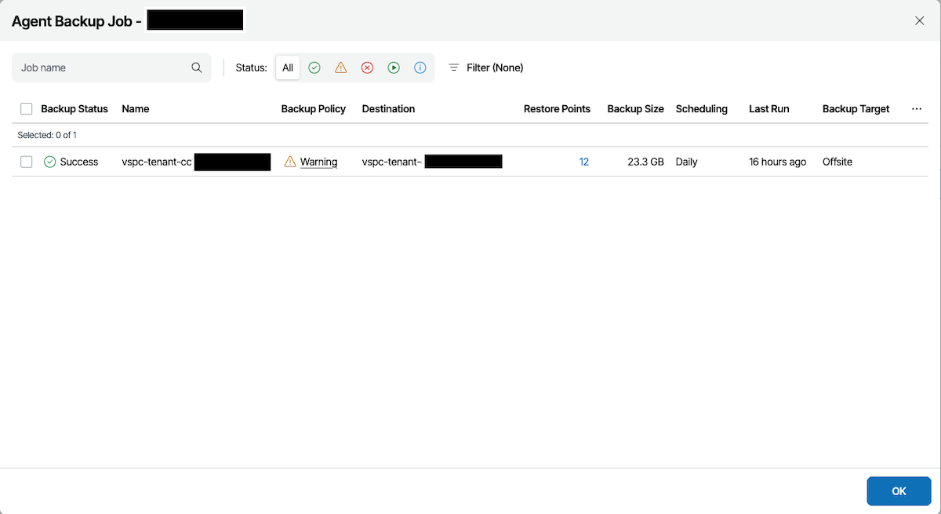Image resolution: width=941 pixels, height=514 pixels.
Task: Open column options ellipsis menu
Action: pos(917,109)
